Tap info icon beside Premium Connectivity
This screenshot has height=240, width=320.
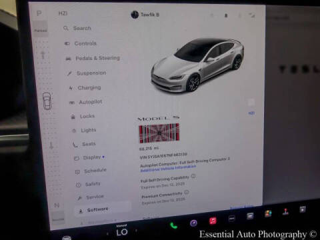click(x=187, y=193)
